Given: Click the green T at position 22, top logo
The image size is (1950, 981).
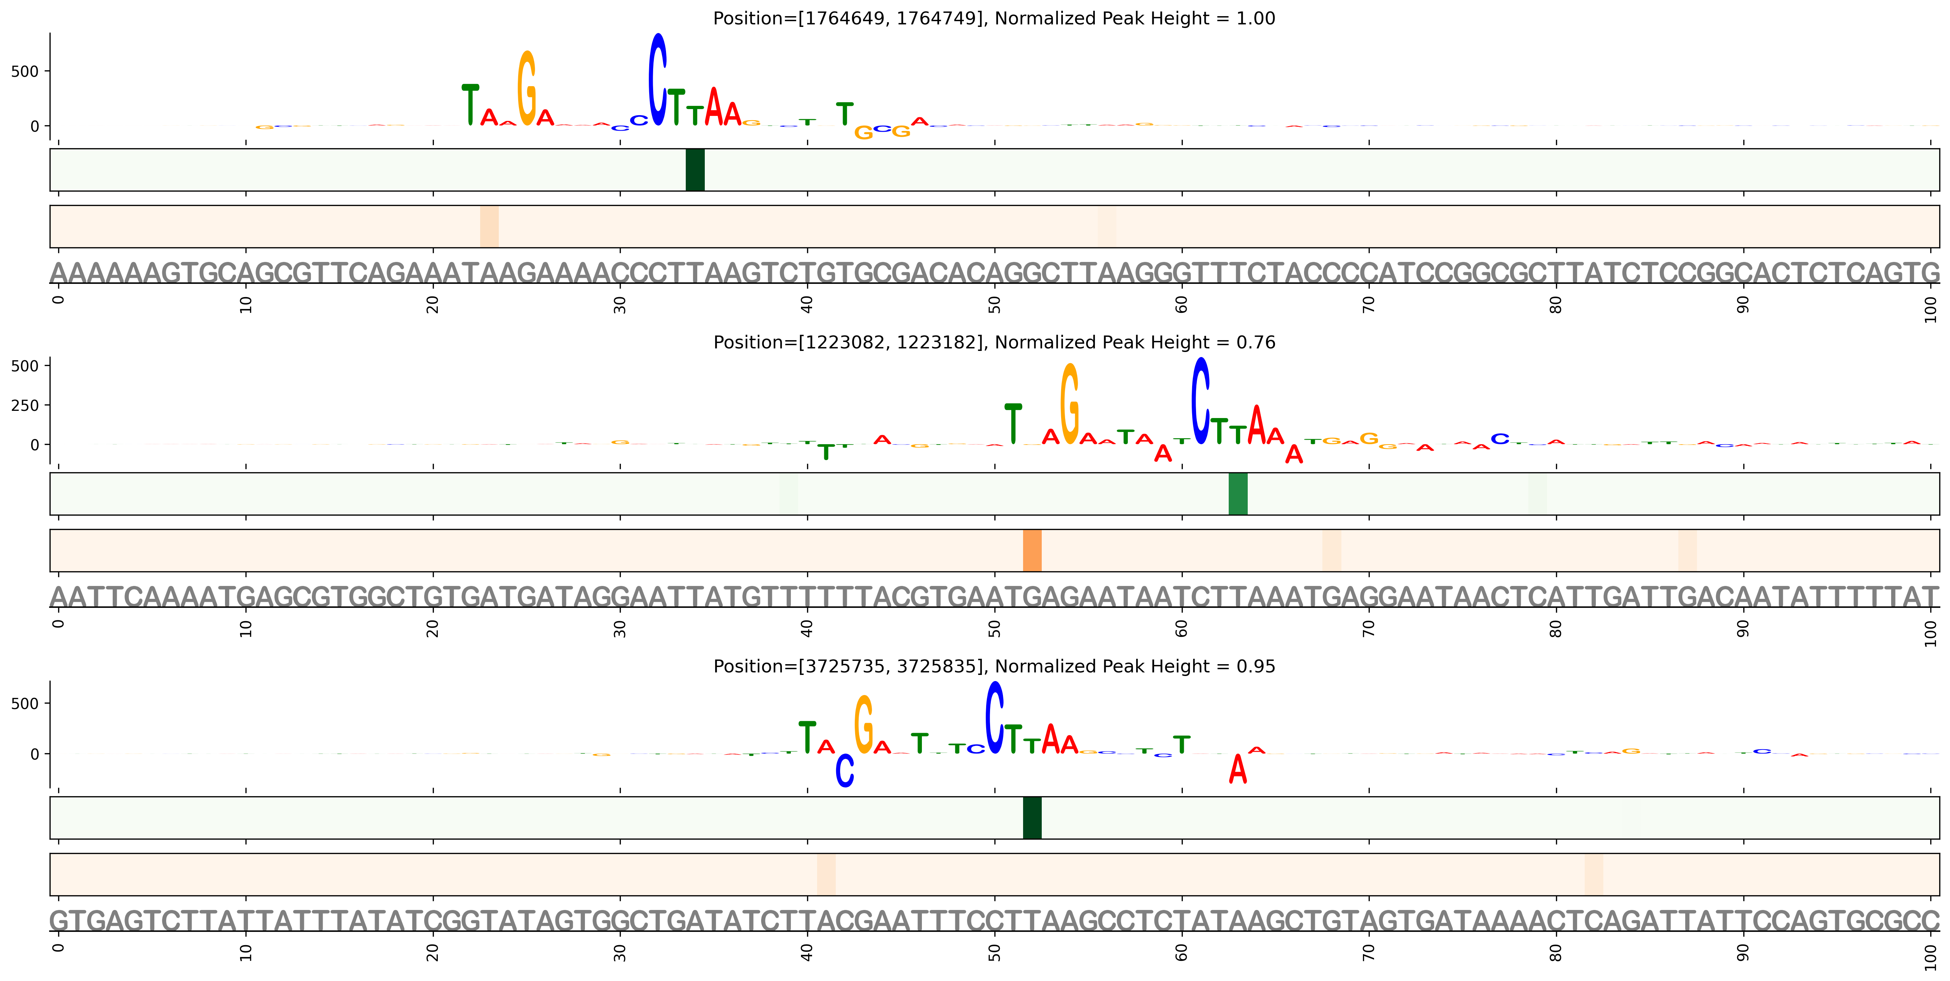Looking at the screenshot, I should [x=470, y=104].
